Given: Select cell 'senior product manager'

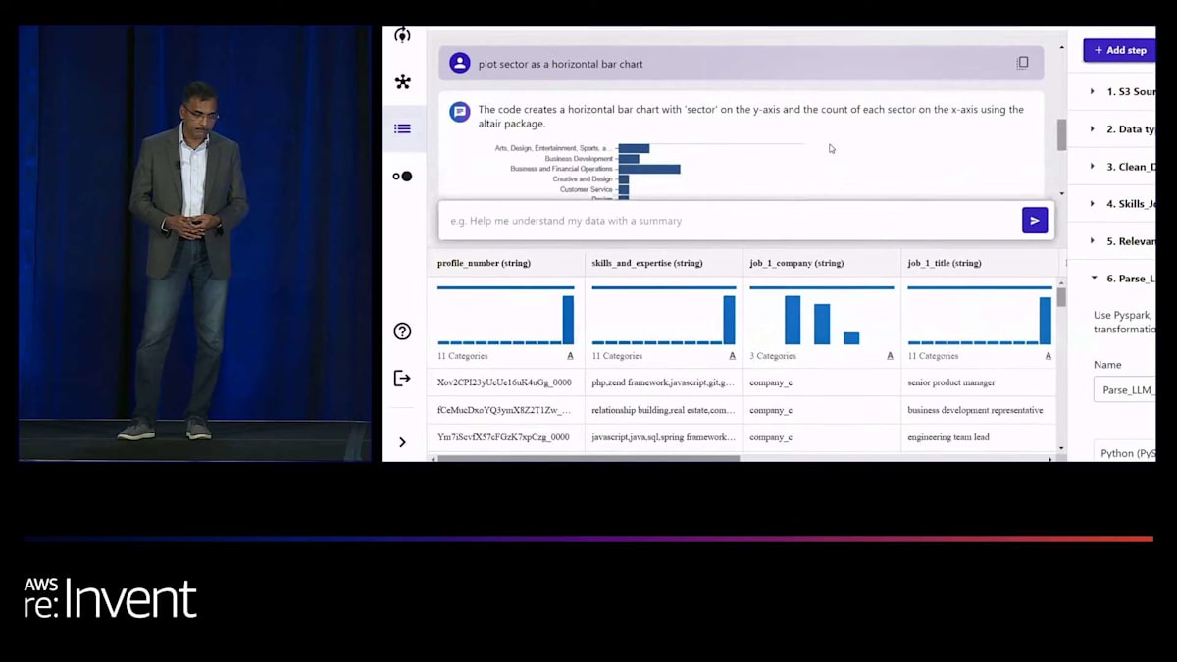Looking at the screenshot, I should pos(978,382).
